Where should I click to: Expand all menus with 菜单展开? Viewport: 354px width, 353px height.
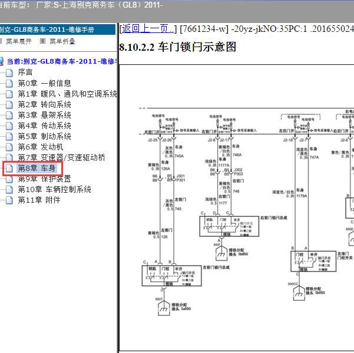(18, 41)
